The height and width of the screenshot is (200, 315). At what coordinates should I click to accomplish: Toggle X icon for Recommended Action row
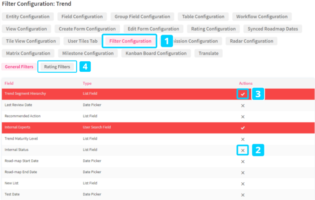point(242,117)
